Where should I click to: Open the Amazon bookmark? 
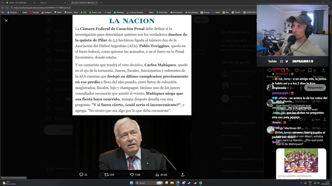coord(205,12)
